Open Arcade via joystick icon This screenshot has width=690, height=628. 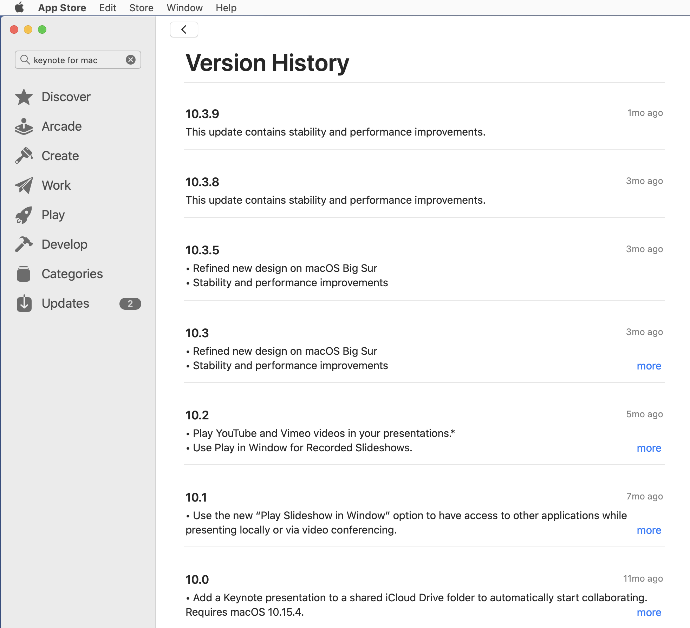pyautogui.click(x=24, y=126)
